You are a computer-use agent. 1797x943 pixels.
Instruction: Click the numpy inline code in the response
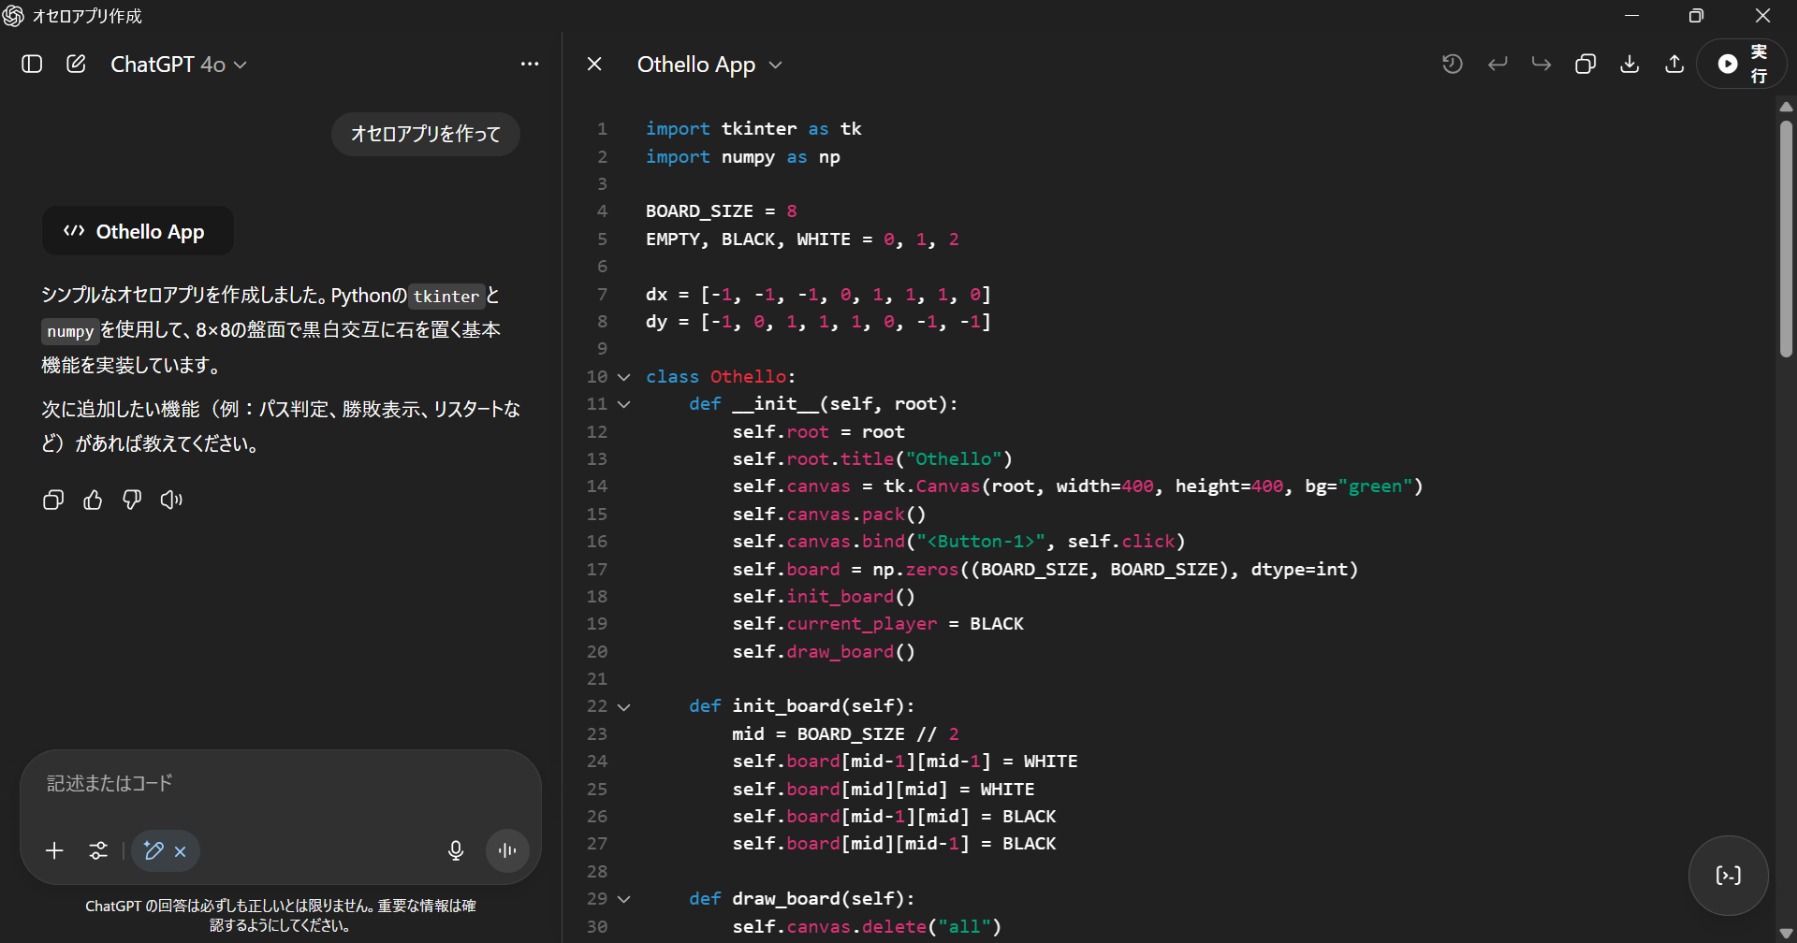tap(70, 331)
